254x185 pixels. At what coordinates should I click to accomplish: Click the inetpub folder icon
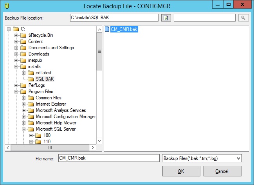point(23,60)
